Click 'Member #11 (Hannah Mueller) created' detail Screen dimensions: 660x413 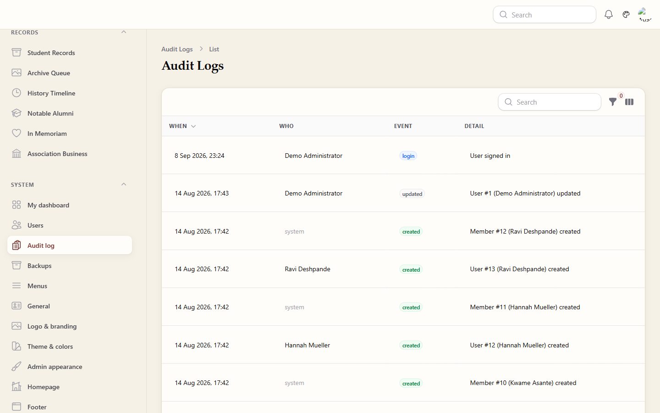(x=525, y=307)
